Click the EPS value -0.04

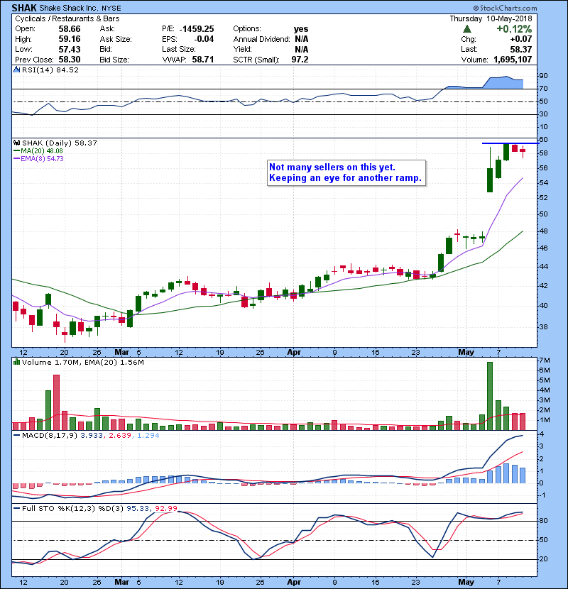(204, 39)
